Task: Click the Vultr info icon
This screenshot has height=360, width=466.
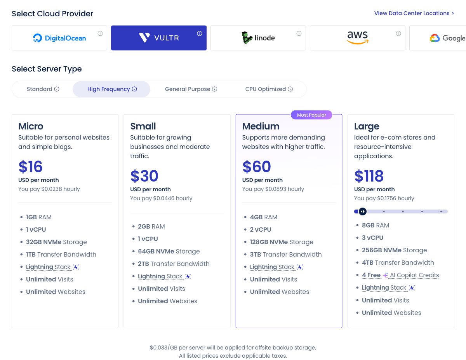Action: (x=200, y=33)
